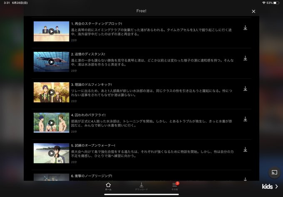Screen dimensions: 283x197
Task: Play episode 5 試練のオープンウォーター thumbnail
Action: pos(52,153)
